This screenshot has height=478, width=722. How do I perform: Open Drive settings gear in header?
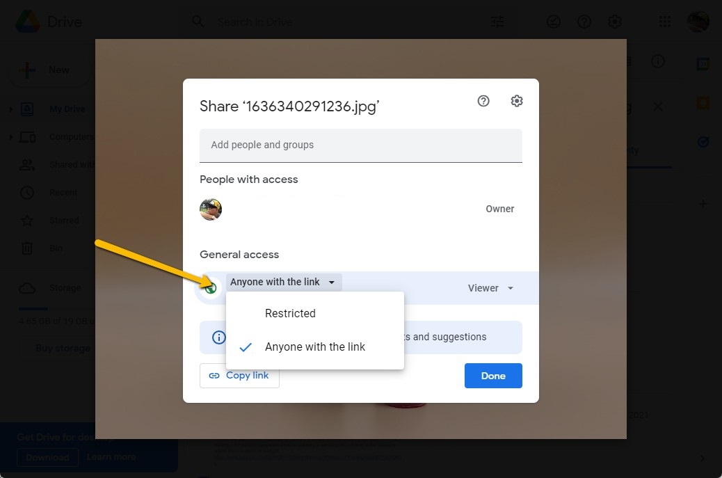point(615,22)
